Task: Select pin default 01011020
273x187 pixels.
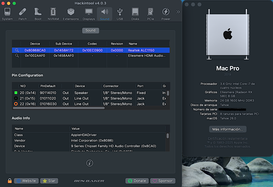Action: pos(48,98)
